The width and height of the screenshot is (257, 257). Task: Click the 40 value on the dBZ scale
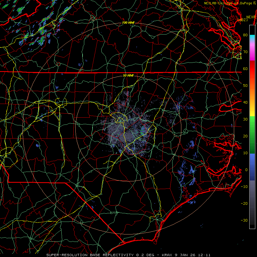(x=245, y=103)
